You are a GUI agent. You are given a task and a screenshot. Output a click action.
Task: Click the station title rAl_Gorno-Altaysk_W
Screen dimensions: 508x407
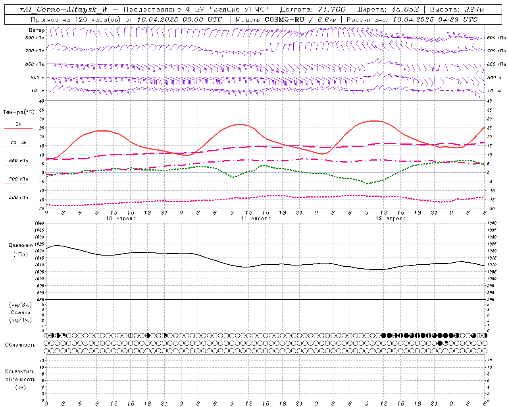[x=64, y=10]
